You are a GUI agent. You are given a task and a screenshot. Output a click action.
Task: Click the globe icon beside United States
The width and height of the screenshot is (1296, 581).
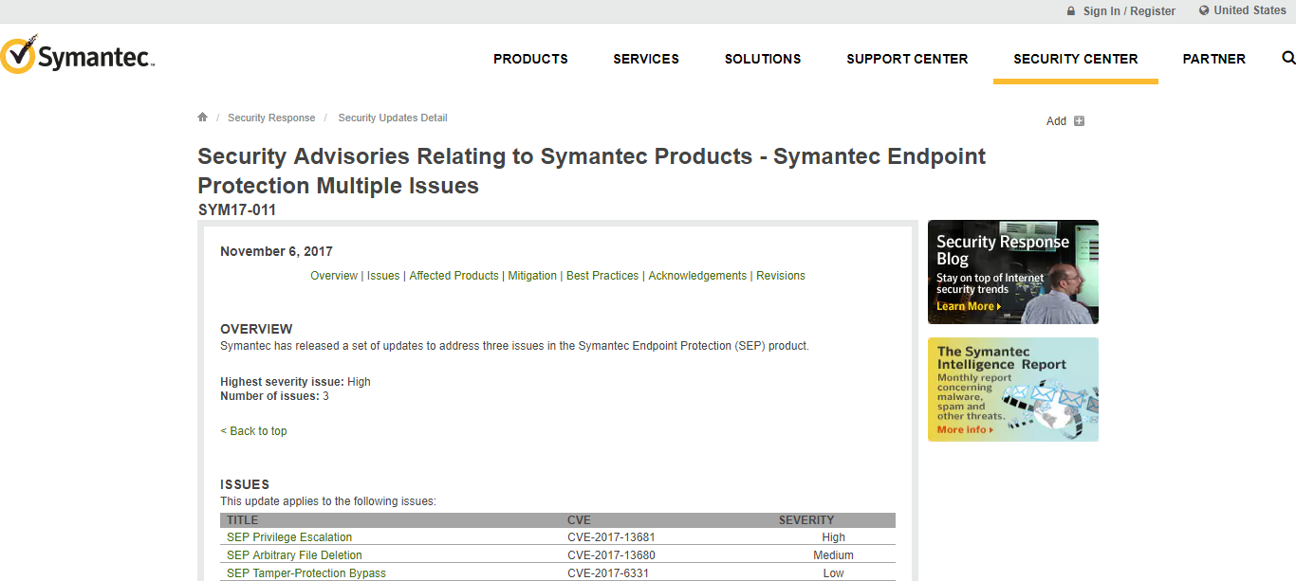[1204, 10]
